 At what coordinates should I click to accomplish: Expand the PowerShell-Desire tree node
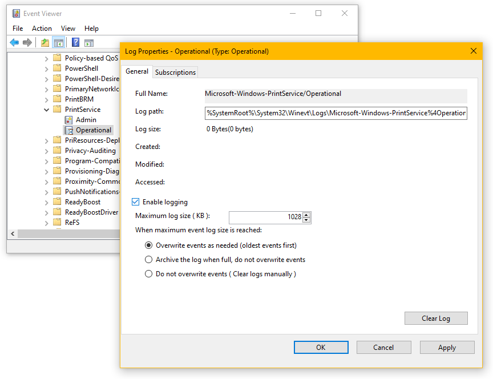tap(46, 79)
